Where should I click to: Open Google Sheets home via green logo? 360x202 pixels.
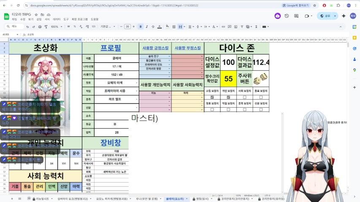(x=7, y=16)
